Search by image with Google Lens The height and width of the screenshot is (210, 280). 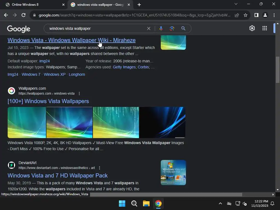[172, 28]
